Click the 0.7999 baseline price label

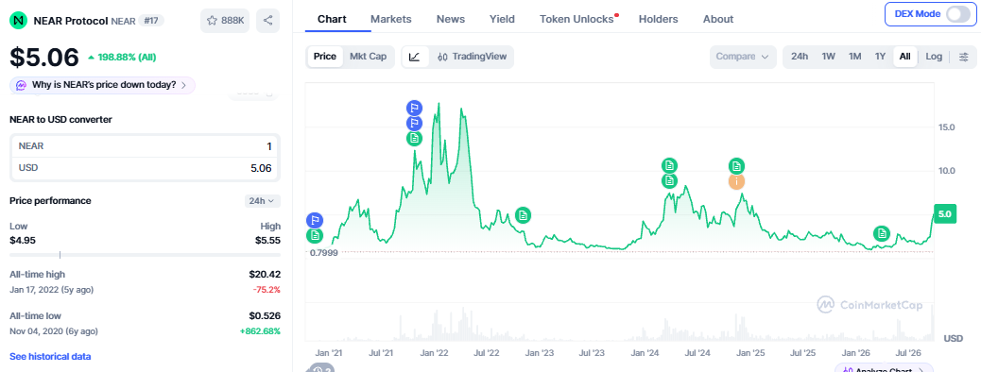click(323, 253)
